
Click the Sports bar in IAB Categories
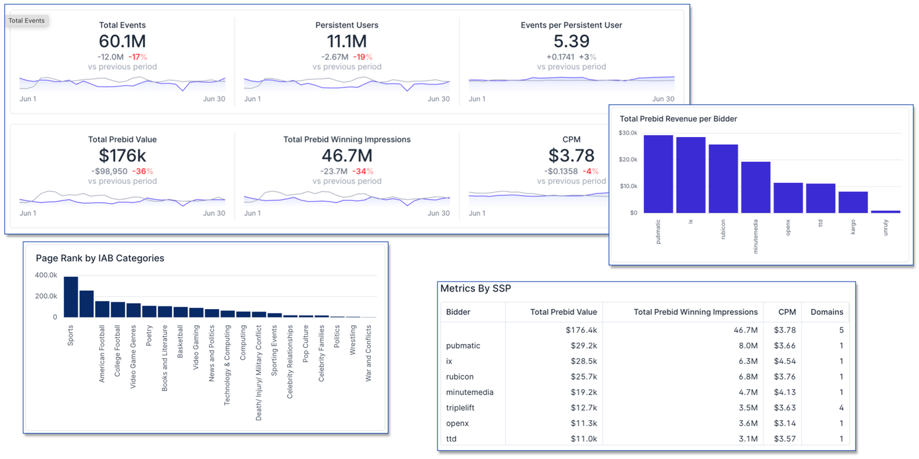[71, 297]
